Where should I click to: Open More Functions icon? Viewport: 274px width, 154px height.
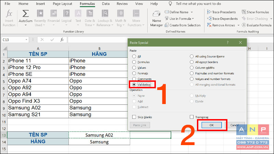136,13
